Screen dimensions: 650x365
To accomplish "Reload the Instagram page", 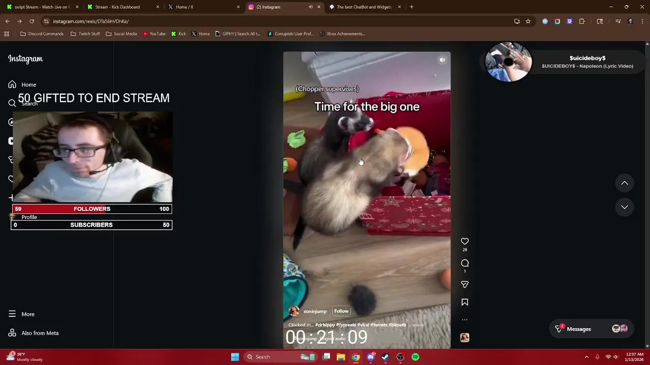I will pos(31,21).
